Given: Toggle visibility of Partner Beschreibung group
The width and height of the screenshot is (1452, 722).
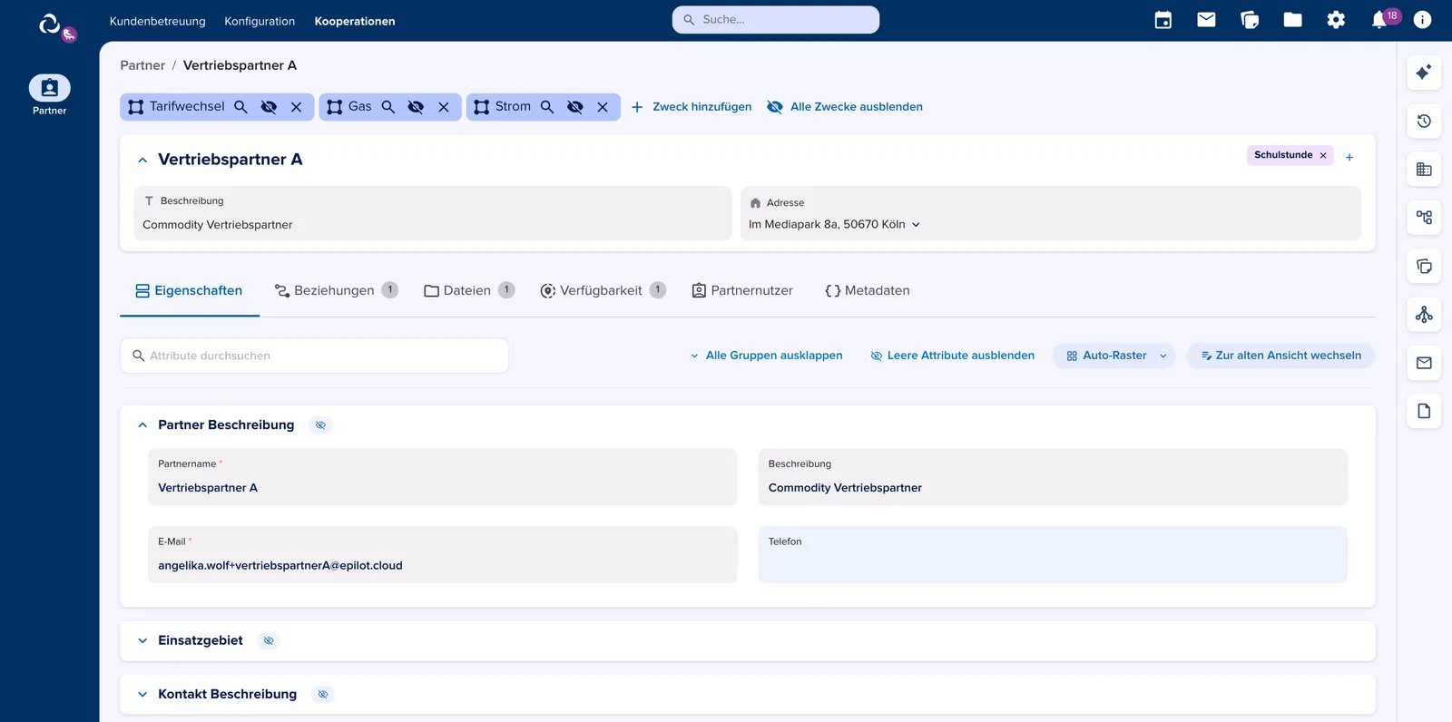Looking at the screenshot, I should [320, 424].
